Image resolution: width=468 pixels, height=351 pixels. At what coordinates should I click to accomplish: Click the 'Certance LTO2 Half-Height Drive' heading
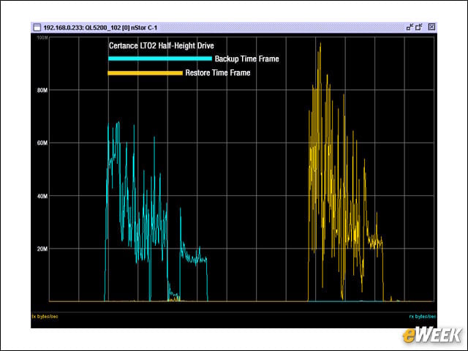pos(161,45)
